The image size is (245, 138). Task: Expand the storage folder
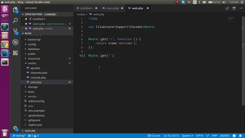(x=47, y=87)
